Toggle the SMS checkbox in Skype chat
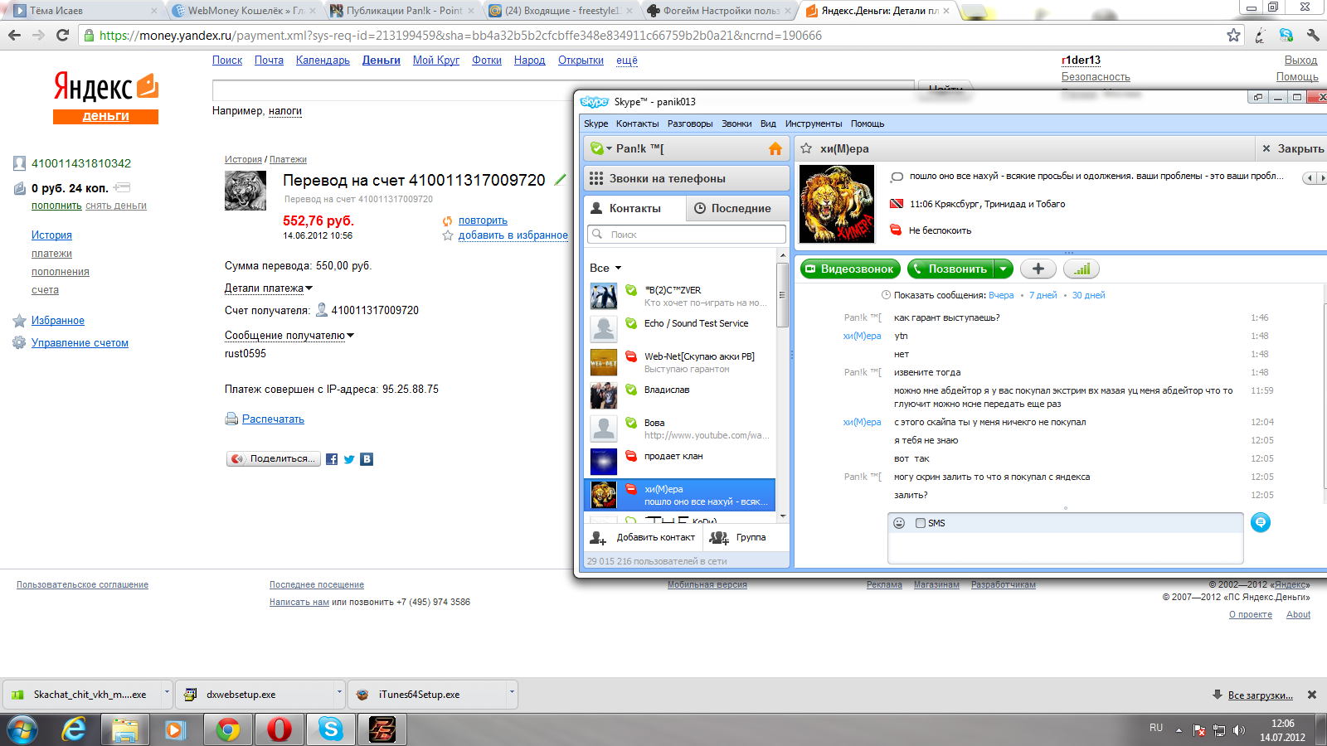1327x746 pixels. [921, 523]
